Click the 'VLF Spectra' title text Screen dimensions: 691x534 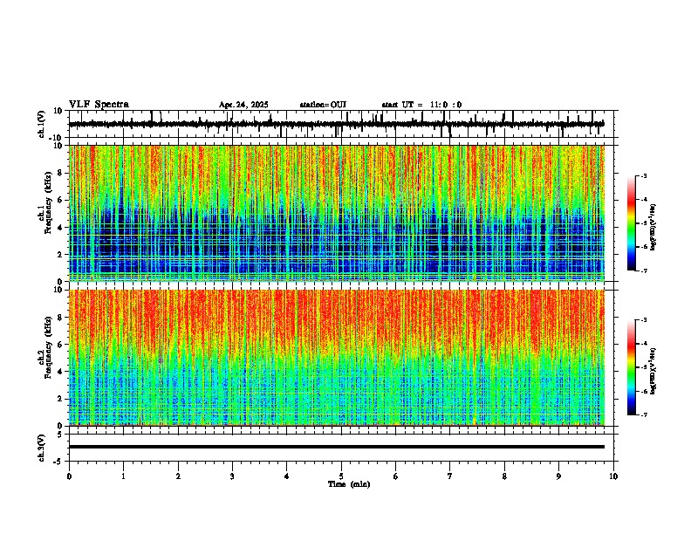pos(99,105)
